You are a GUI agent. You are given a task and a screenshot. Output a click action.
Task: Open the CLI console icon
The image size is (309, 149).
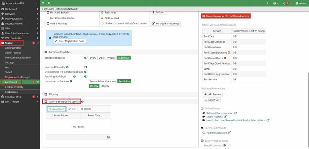pos(268,3)
